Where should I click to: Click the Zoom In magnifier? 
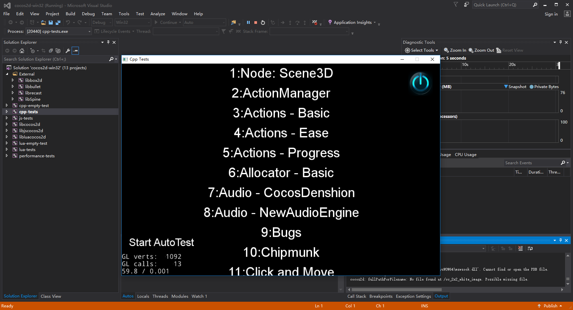click(455, 50)
